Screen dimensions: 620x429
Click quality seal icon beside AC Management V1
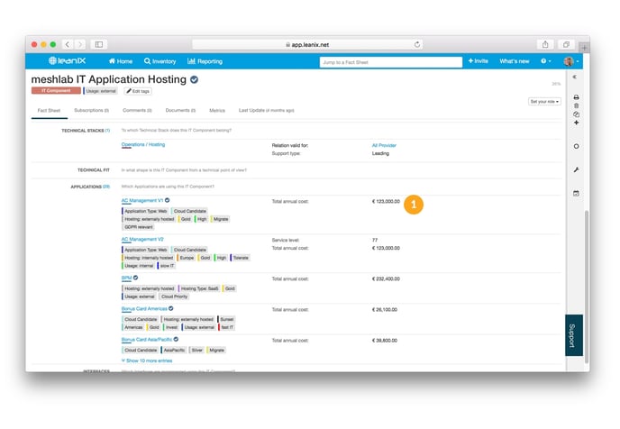tap(168, 200)
